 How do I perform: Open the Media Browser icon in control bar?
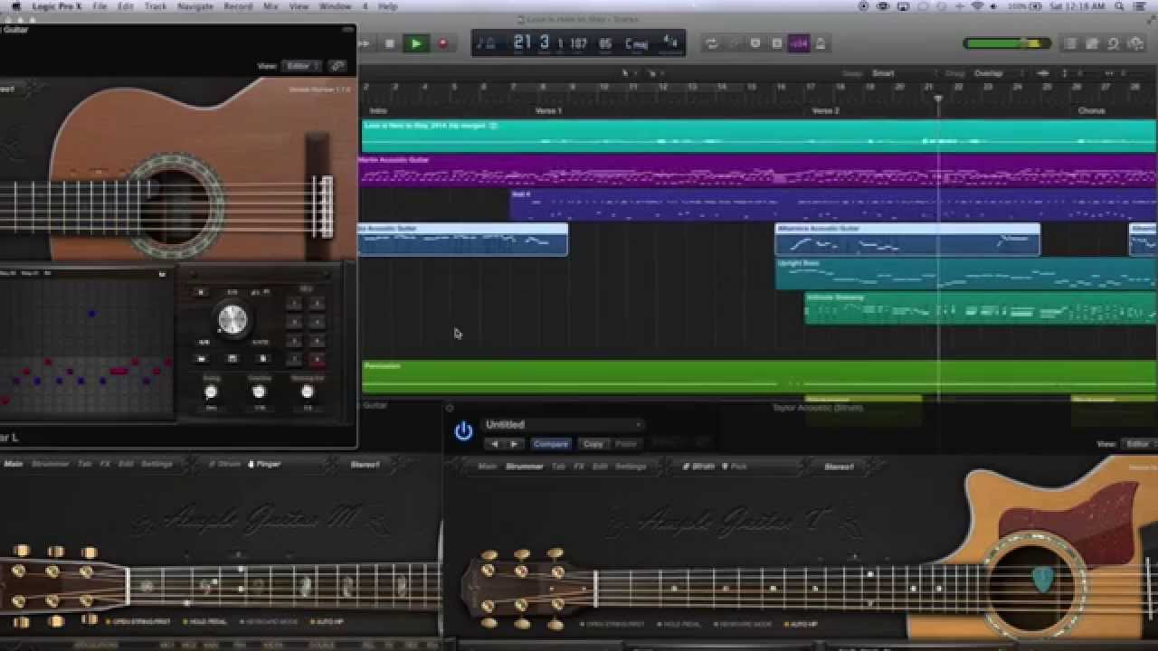[x=1134, y=43]
